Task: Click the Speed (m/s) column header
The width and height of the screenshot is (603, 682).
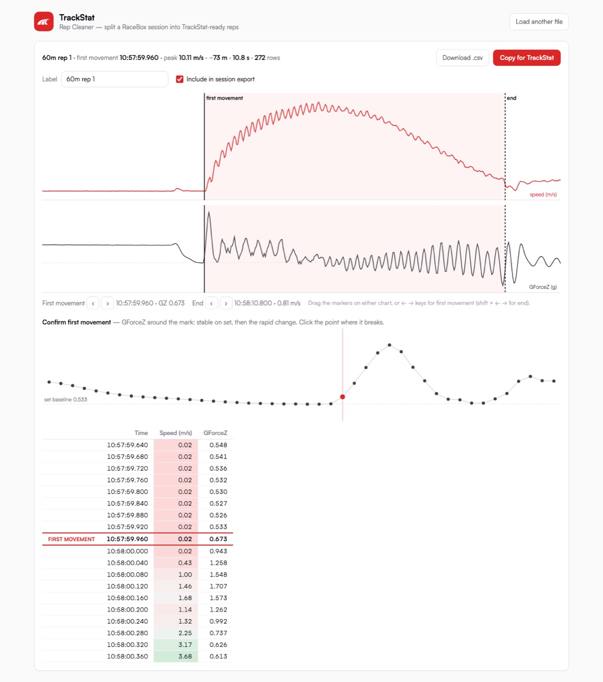Action: tap(176, 433)
